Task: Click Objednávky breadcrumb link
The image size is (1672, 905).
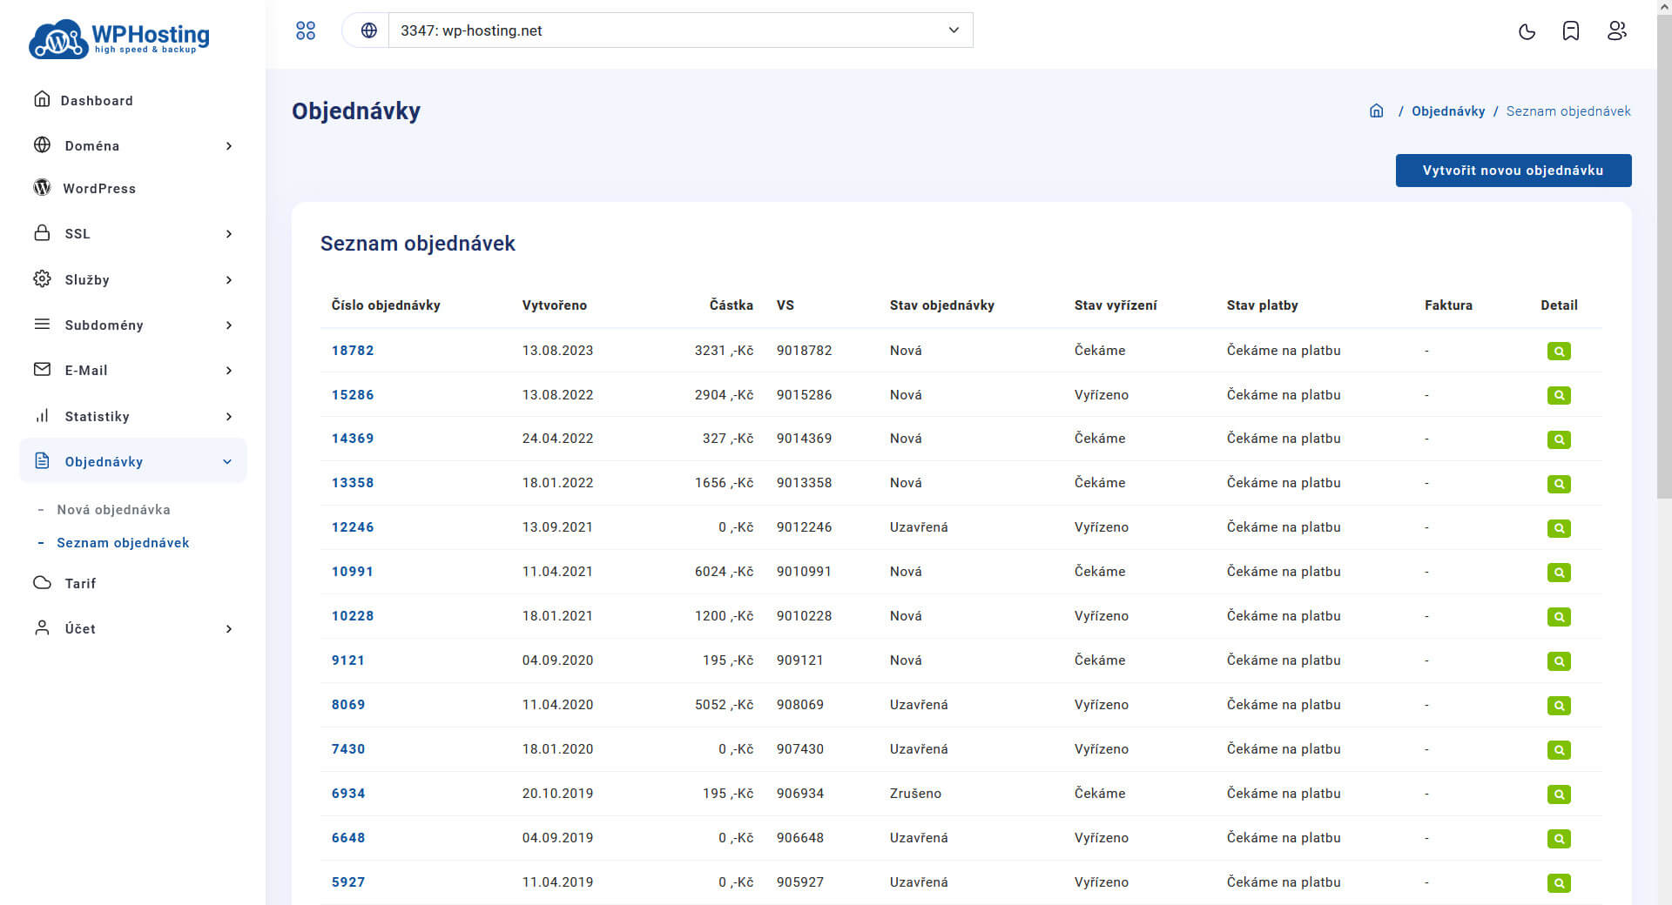Action: point(1448,111)
